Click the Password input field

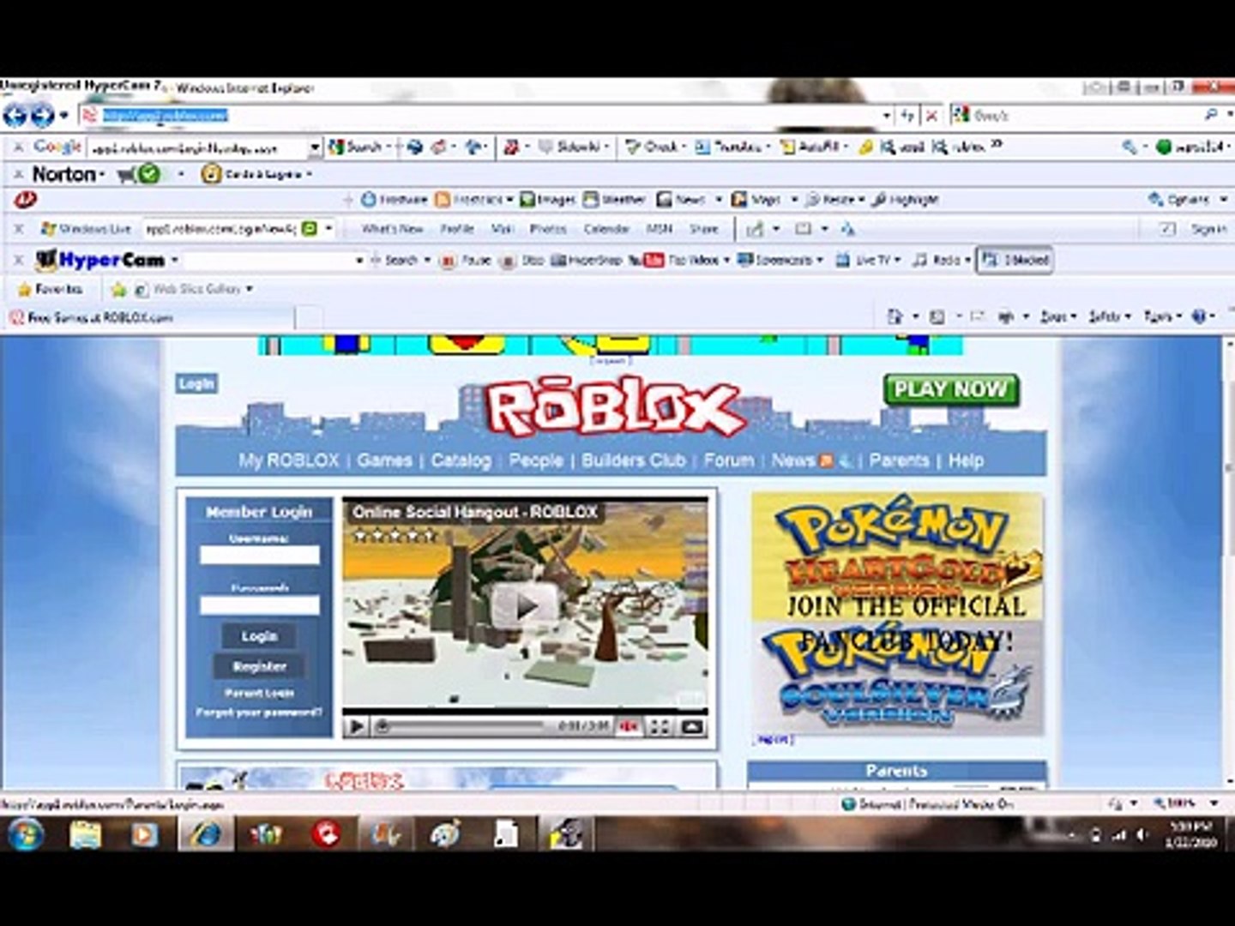point(259,605)
